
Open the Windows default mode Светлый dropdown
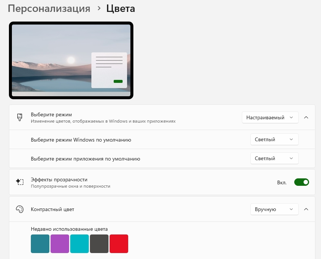tap(274, 139)
